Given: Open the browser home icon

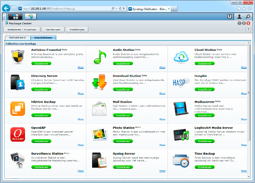Looking at the screenshot, I should tap(239, 8).
